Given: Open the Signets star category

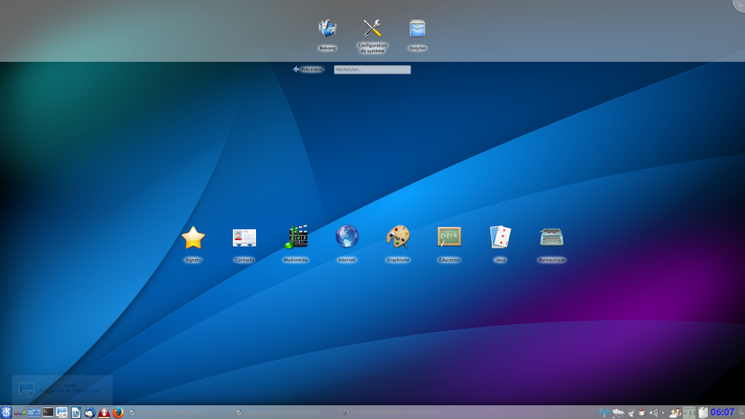Looking at the screenshot, I should point(193,244).
